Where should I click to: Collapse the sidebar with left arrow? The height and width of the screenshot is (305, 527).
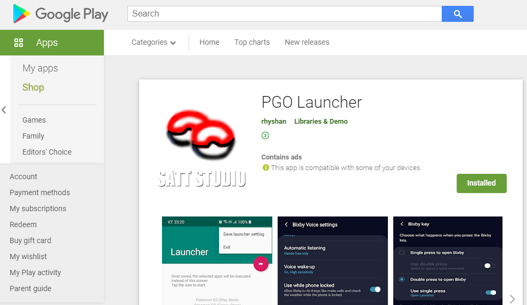4,110
